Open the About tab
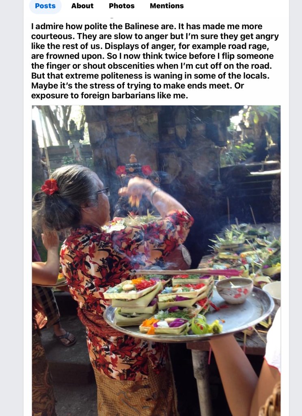This screenshot has height=416, width=302. (x=82, y=6)
